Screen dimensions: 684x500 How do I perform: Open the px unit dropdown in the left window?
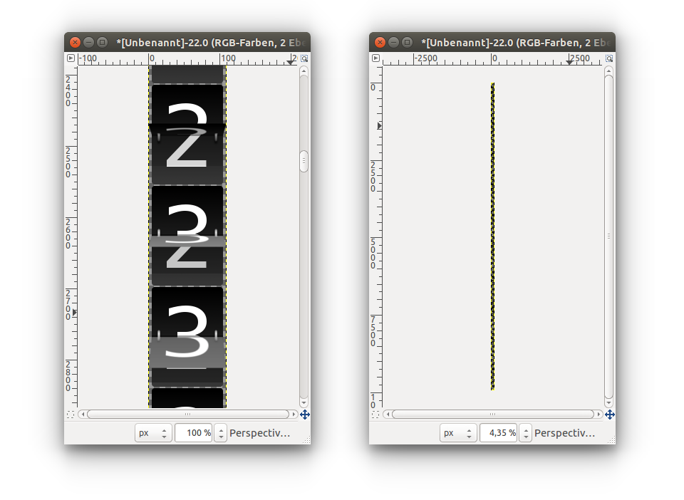tap(153, 433)
